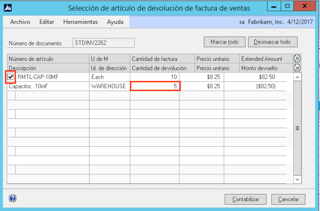320x211 pixels.
Task: Uncheck the RMTL-CAP-10MF item checkbox
Action: (11, 77)
